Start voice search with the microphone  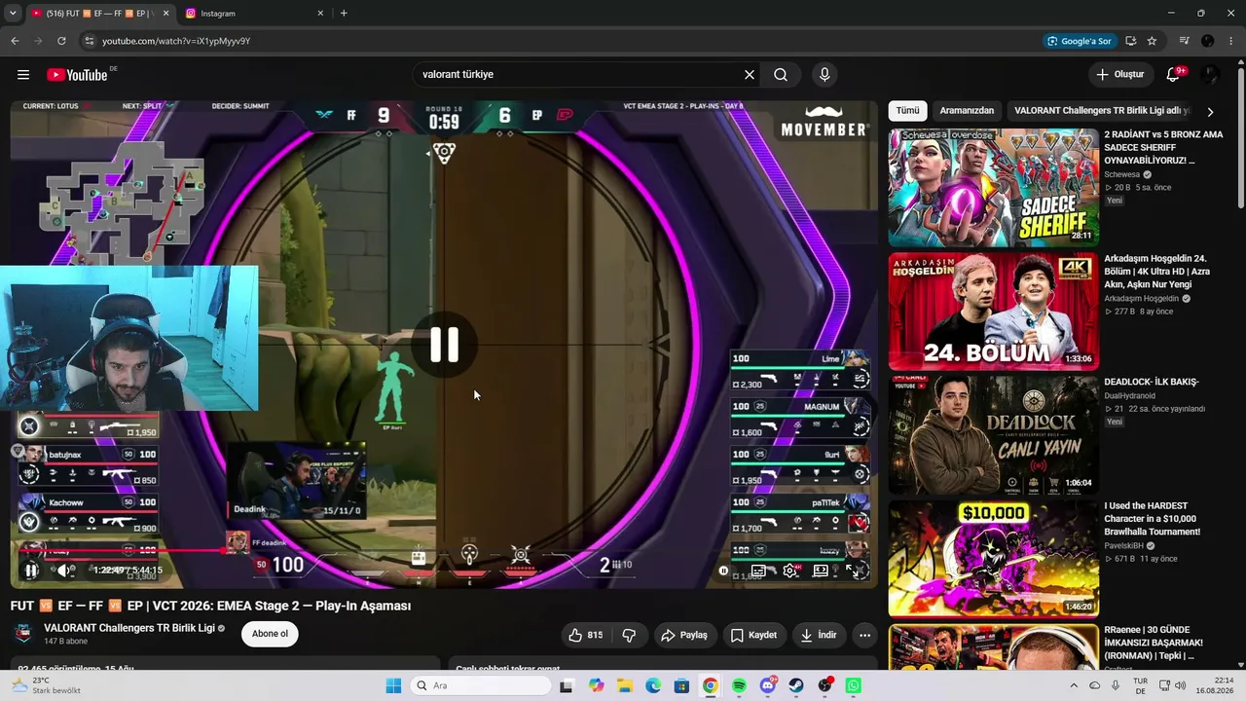(x=825, y=75)
